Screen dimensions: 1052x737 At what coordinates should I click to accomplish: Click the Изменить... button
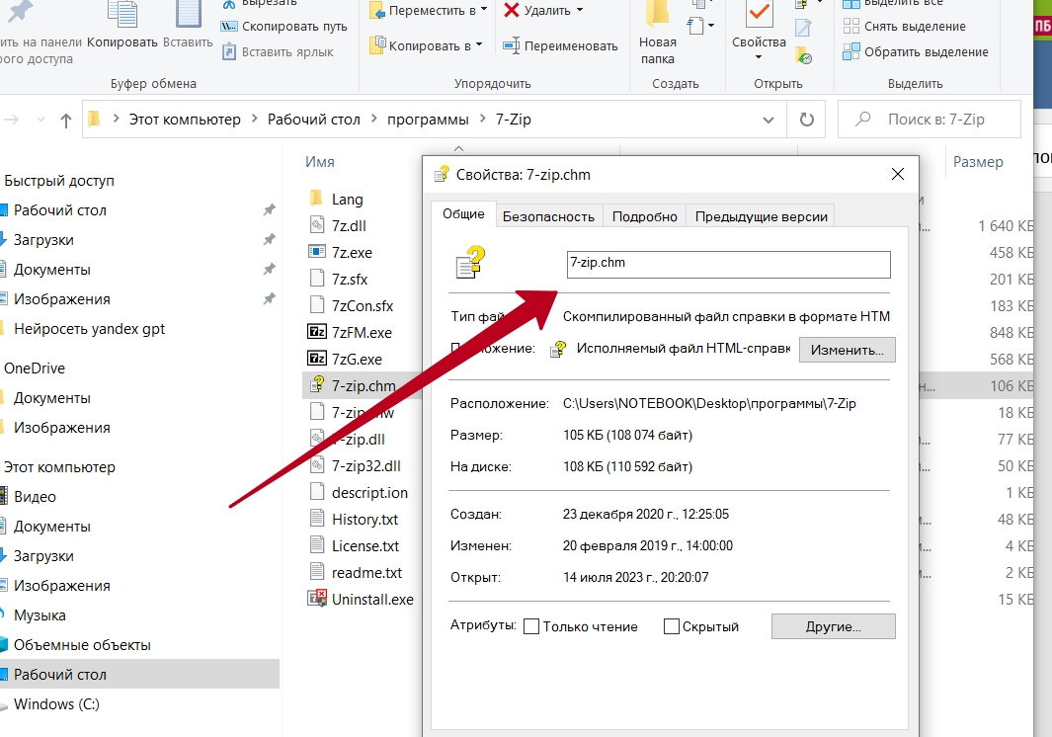(x=847, y=350)
